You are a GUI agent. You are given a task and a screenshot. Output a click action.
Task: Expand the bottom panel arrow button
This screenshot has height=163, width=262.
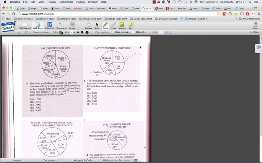coord(136,160)
